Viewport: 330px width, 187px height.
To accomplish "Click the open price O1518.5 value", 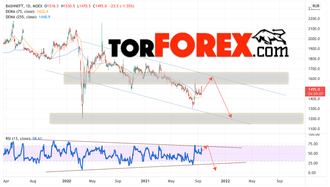I will coord(52,6).
